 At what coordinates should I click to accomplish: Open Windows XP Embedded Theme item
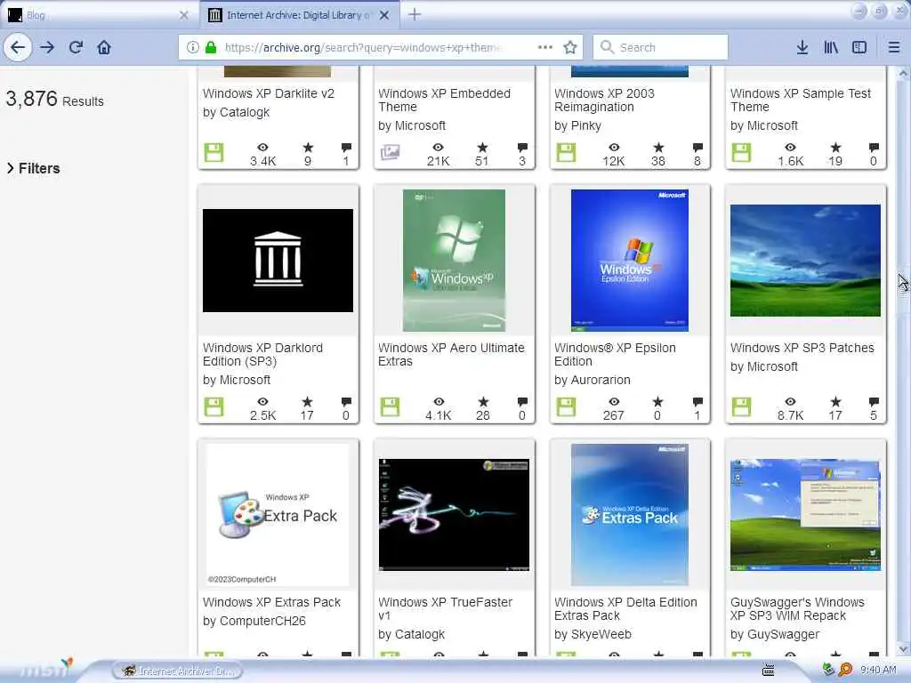pos(444,100)
